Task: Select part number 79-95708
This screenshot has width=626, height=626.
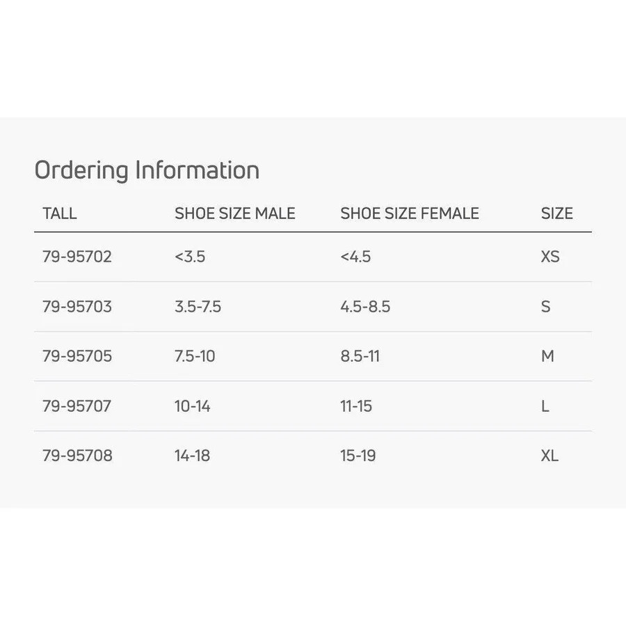Action: [x=77, y=456]
